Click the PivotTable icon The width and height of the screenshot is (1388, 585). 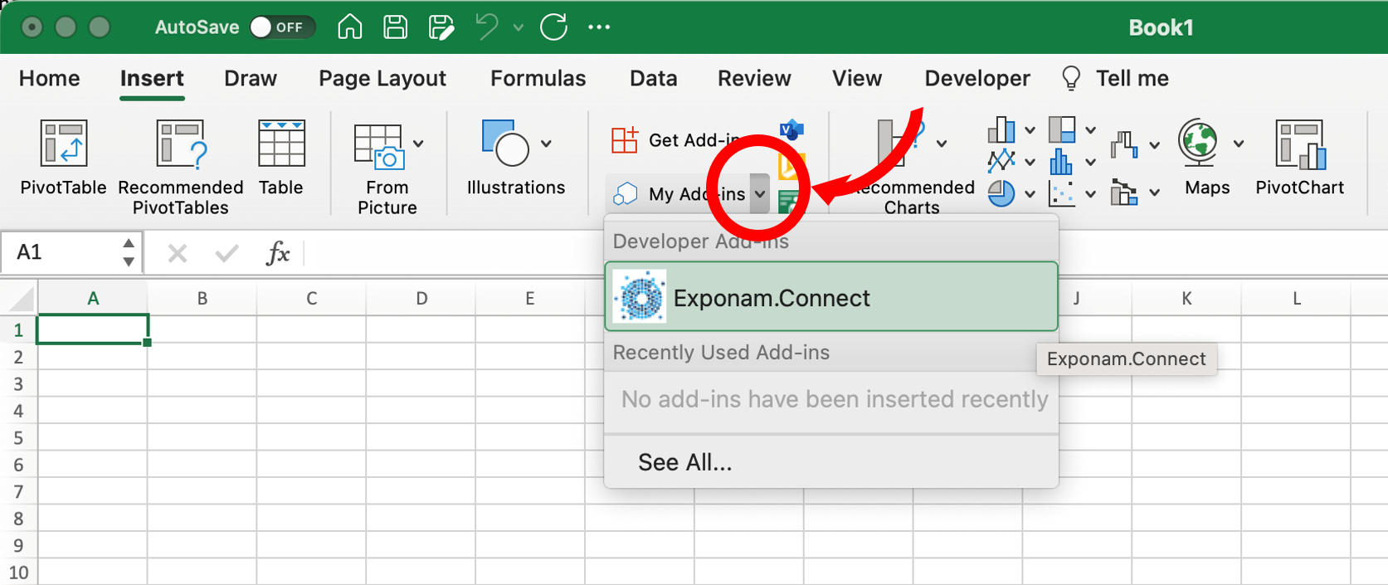click(64, 145)
